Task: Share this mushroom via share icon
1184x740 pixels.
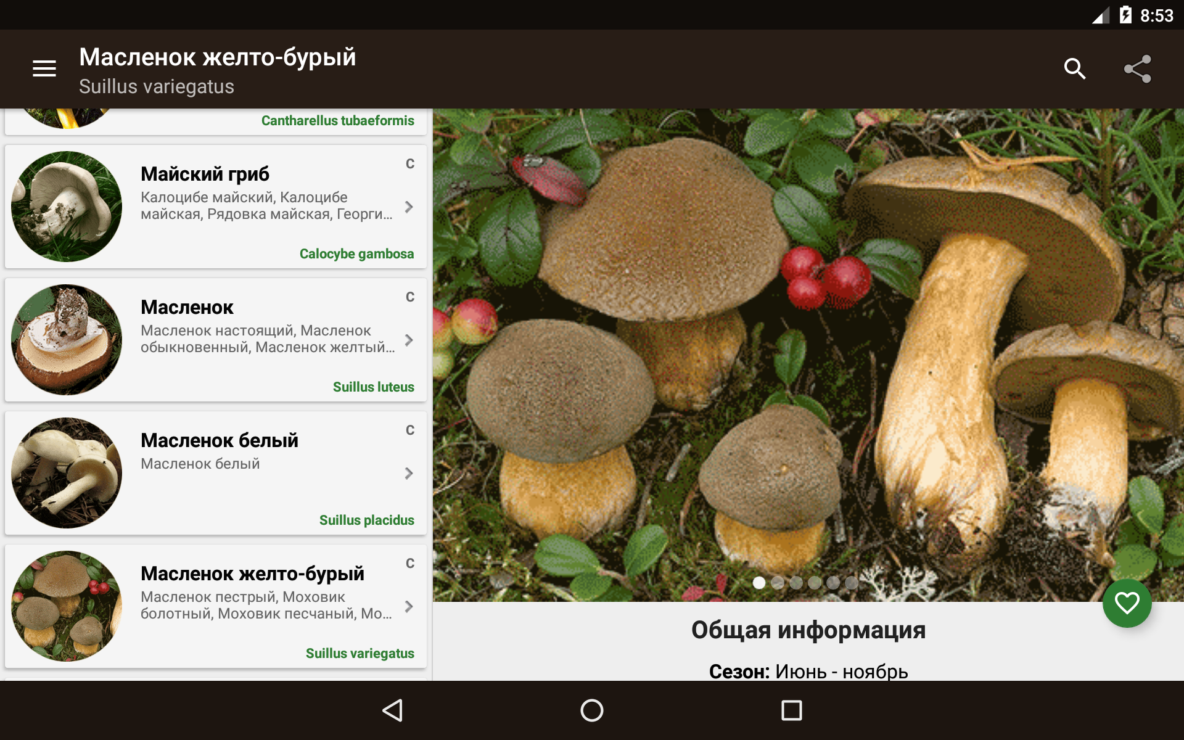Action: point(1138,68)
